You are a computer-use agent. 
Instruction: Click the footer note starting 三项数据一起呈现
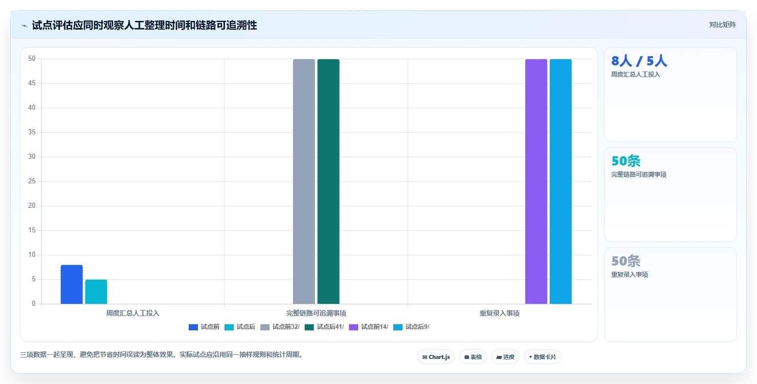(162, 354)
